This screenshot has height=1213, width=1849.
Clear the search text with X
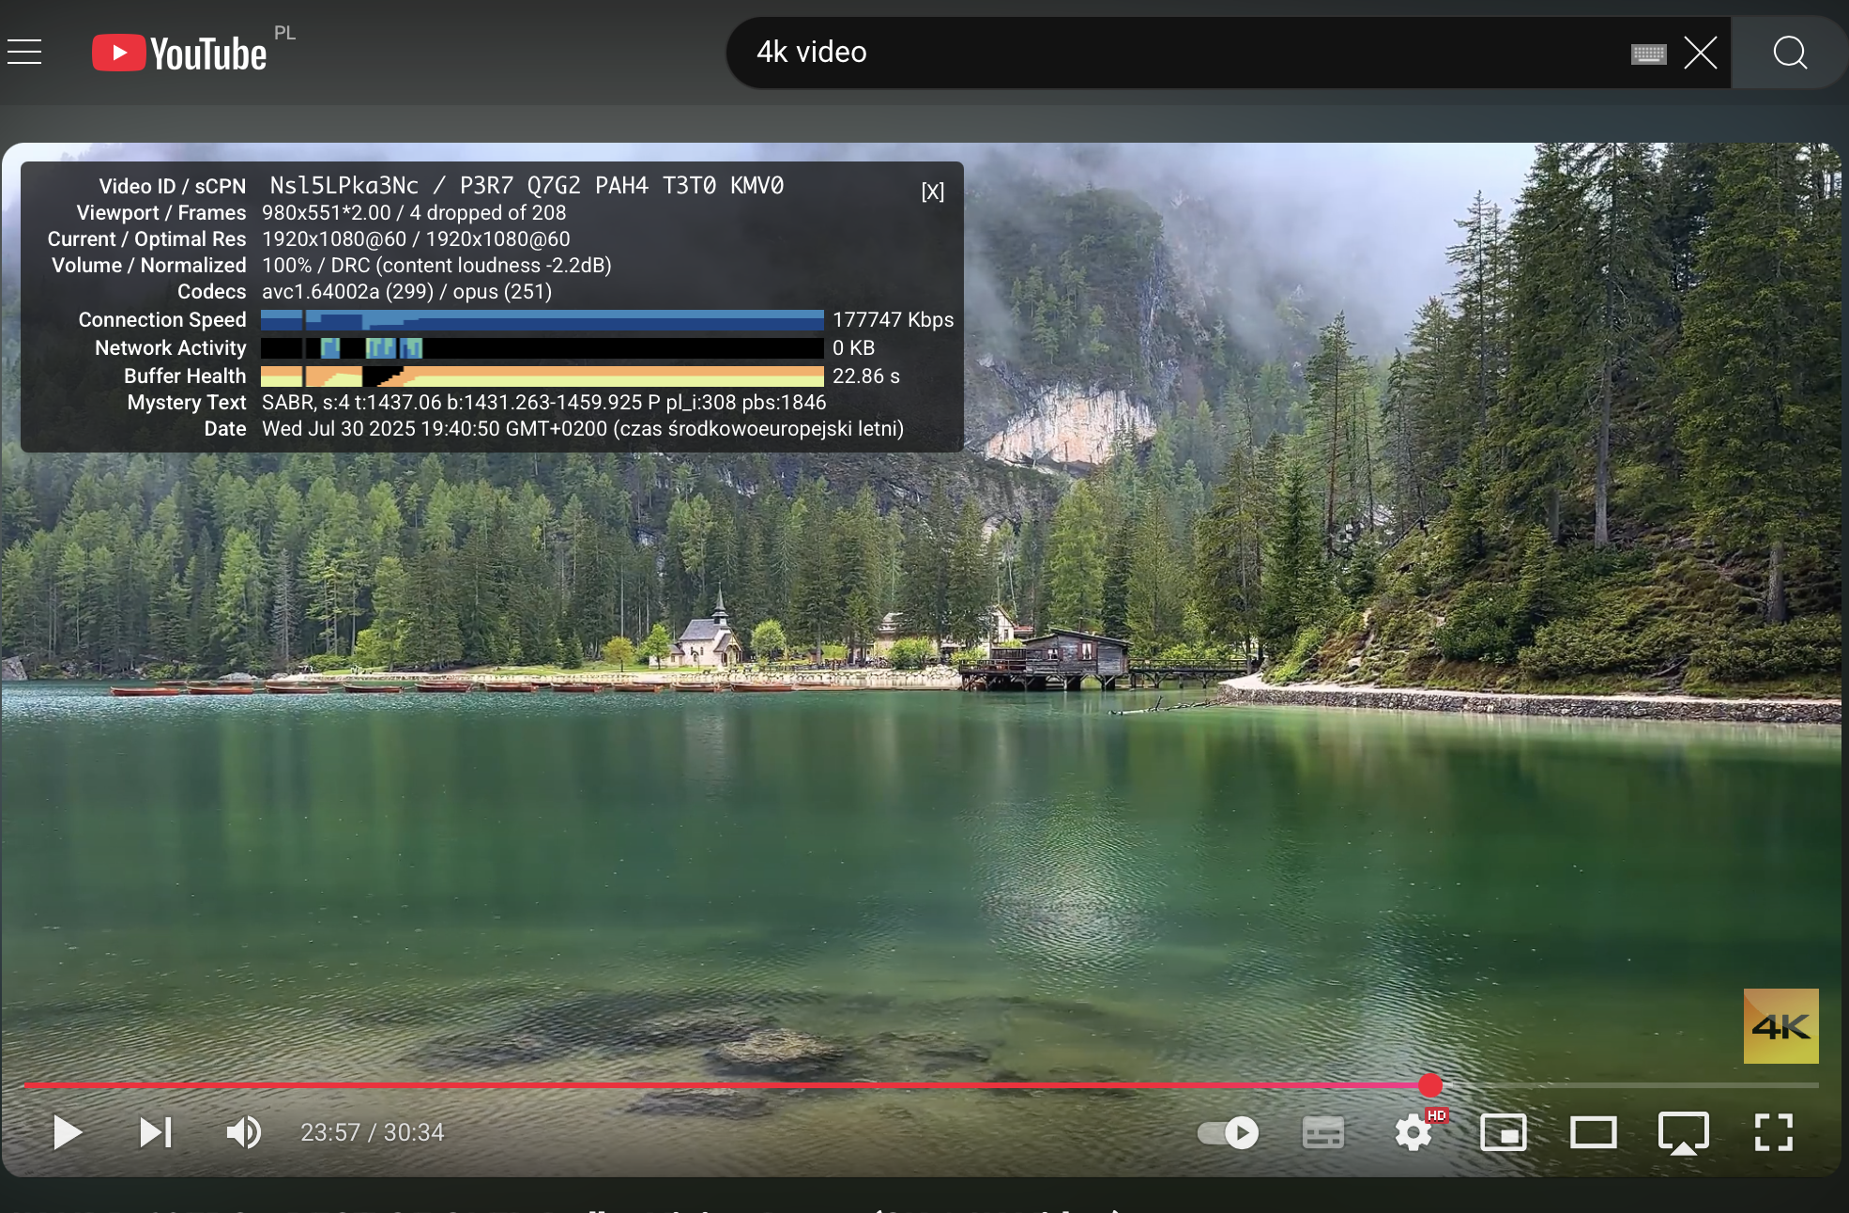[1700, 53]
